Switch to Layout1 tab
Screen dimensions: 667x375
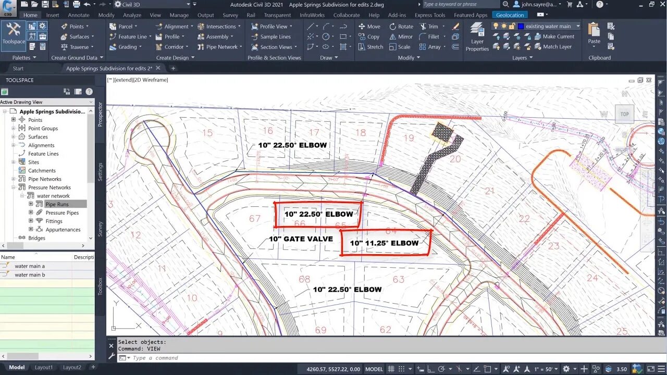[x=44, y=367]
